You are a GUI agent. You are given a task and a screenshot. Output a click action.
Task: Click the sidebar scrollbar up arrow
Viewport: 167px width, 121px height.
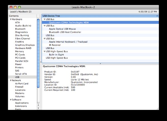[x=38, y=105]
